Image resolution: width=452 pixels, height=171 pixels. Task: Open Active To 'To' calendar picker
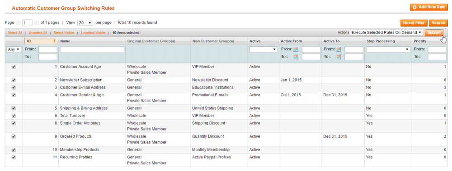point(338,57)
